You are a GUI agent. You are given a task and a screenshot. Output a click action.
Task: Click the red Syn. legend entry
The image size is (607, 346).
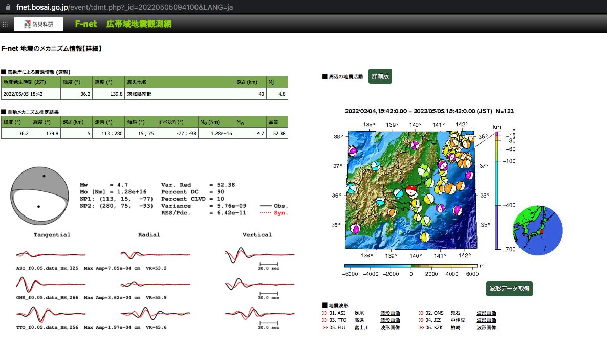pyautogui.click(x=274, y=213)
